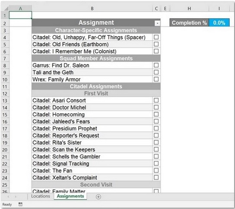Screen dimensions: 235x209
Task: Tick the Citadel: Family Matter checkbox
Action: pos(156,191)
